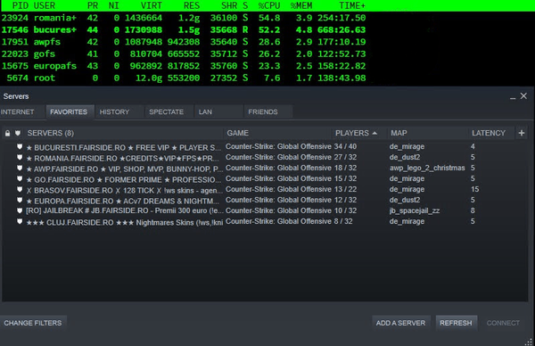Select the [RO] JAILBREAK server name

tap(125, 210)
